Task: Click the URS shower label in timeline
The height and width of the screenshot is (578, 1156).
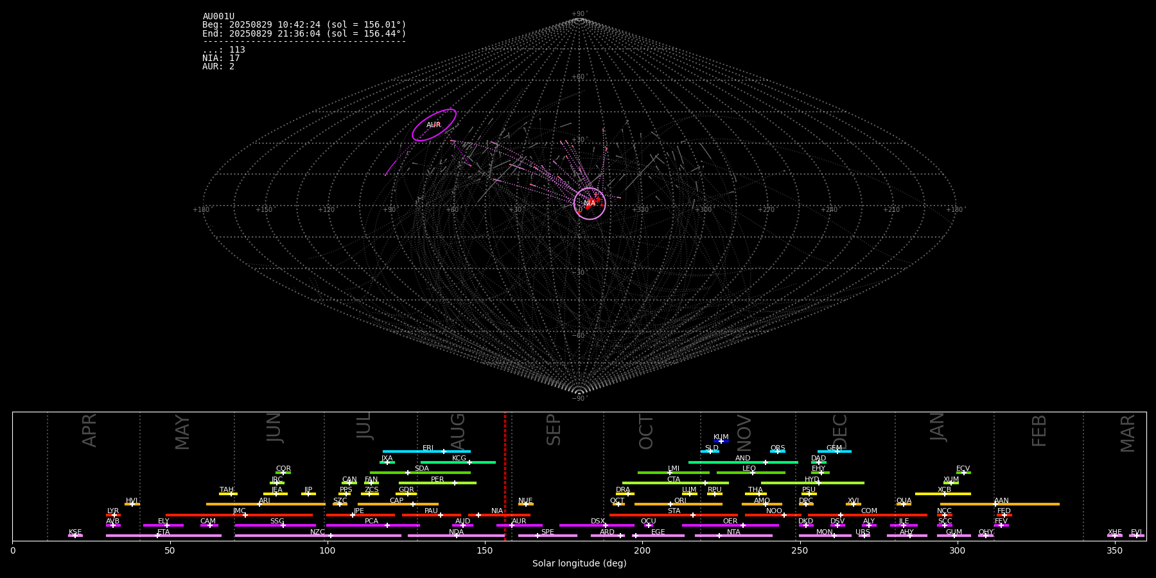Action: pos(863,532)
